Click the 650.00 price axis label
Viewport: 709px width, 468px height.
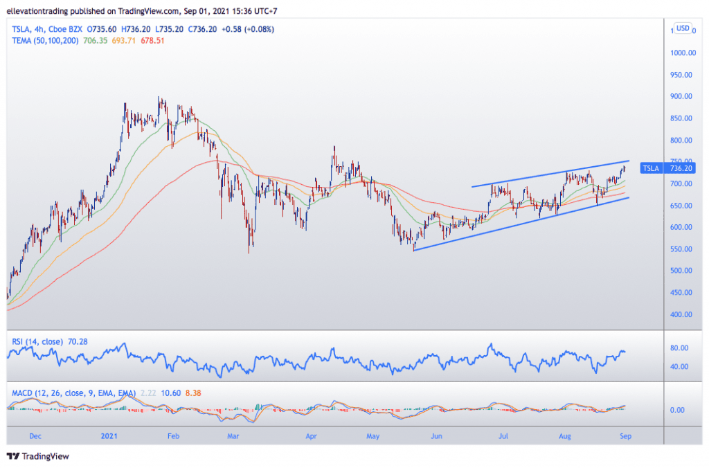[681, 206]
